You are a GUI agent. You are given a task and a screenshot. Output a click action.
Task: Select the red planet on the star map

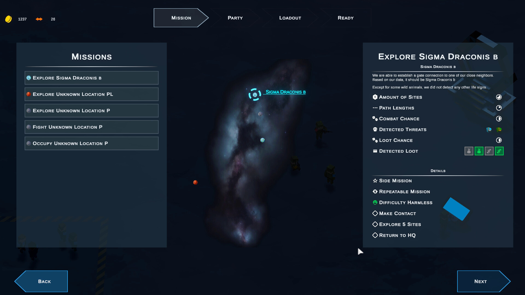[195, 182]
